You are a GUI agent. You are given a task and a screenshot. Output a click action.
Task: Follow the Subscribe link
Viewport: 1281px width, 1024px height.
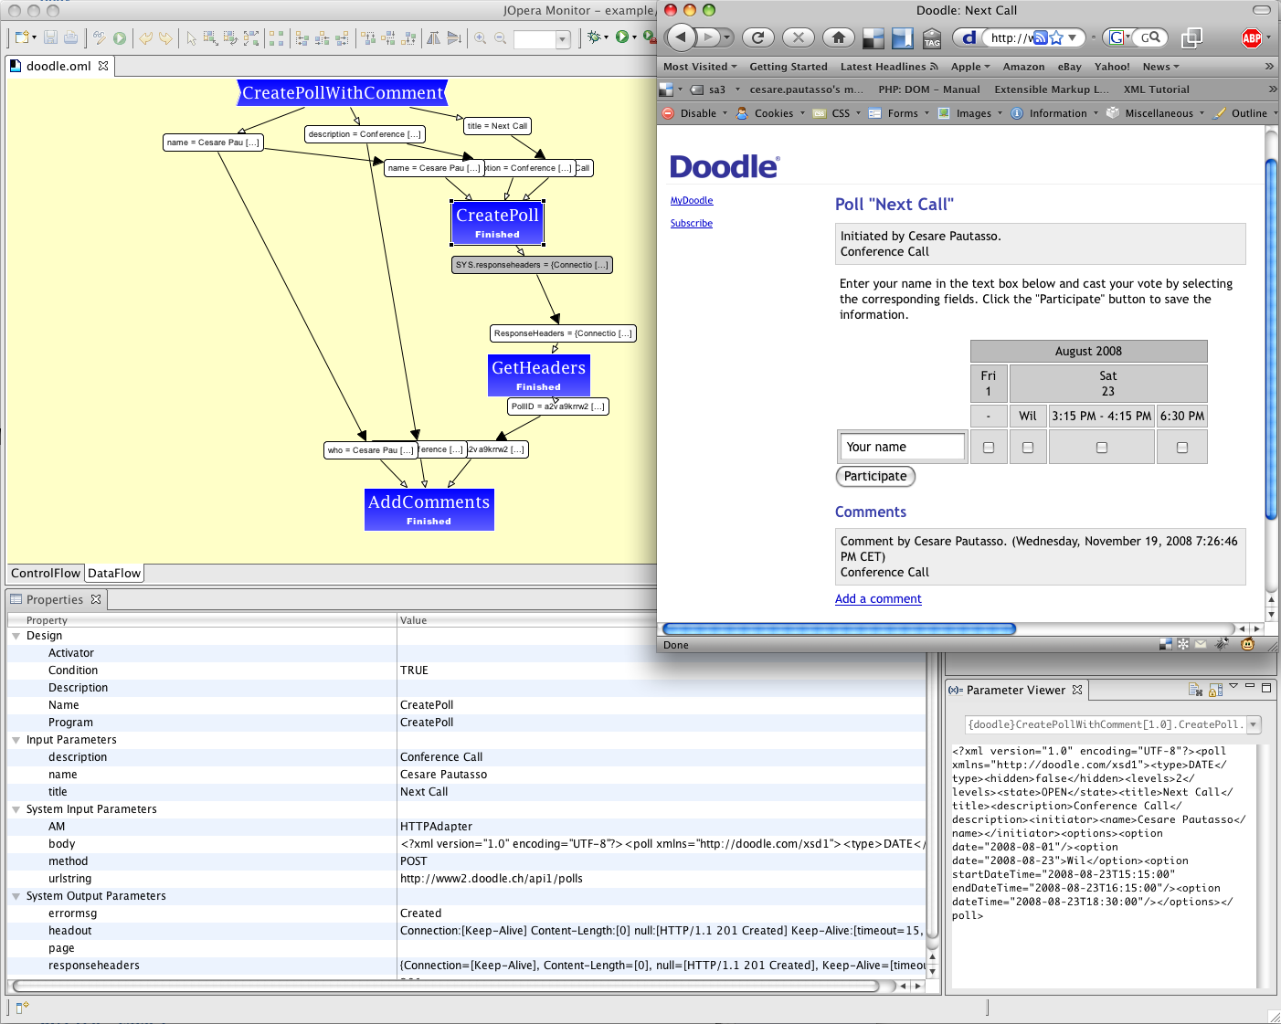(x=692, y=224)
